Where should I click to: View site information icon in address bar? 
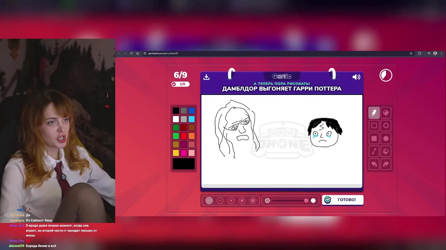coord(145,53)
